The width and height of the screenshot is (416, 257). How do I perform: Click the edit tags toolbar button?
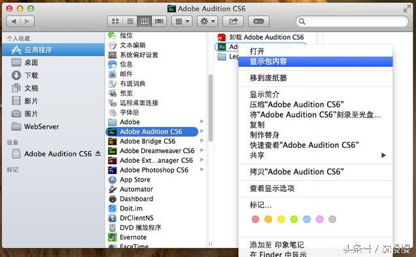click(258, 22)
